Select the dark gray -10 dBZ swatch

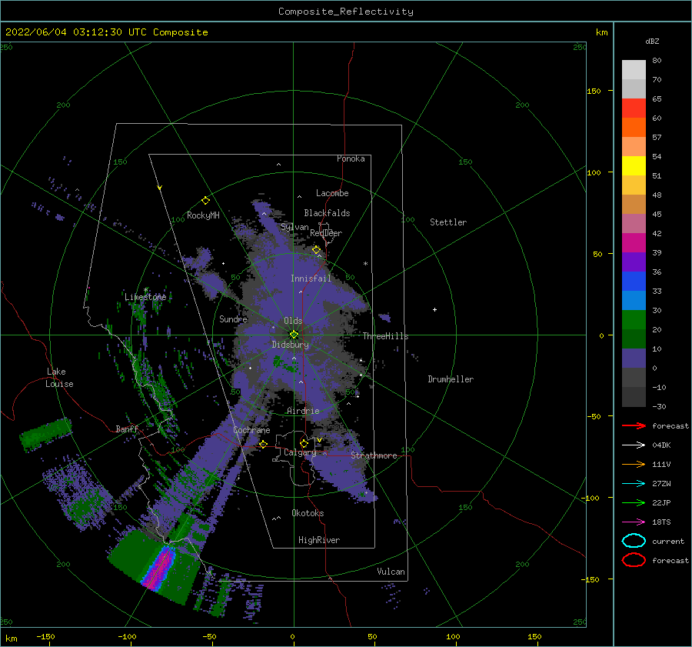[x=634, y=397]
